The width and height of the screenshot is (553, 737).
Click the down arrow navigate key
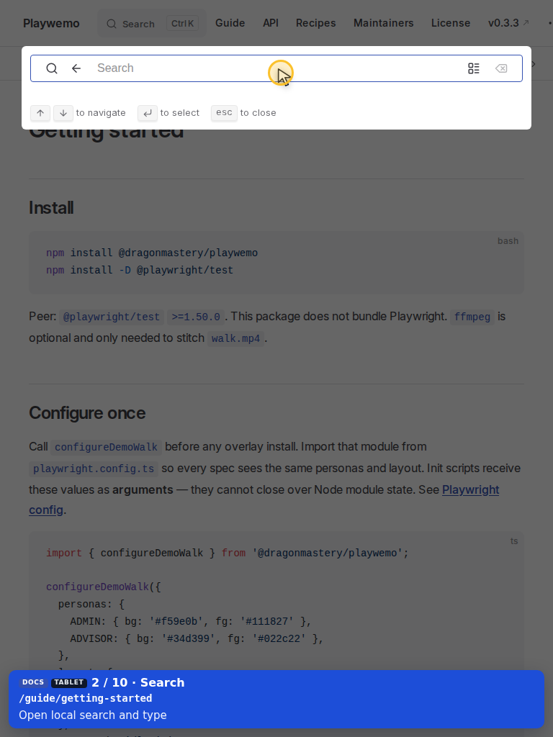coord(63,113)
